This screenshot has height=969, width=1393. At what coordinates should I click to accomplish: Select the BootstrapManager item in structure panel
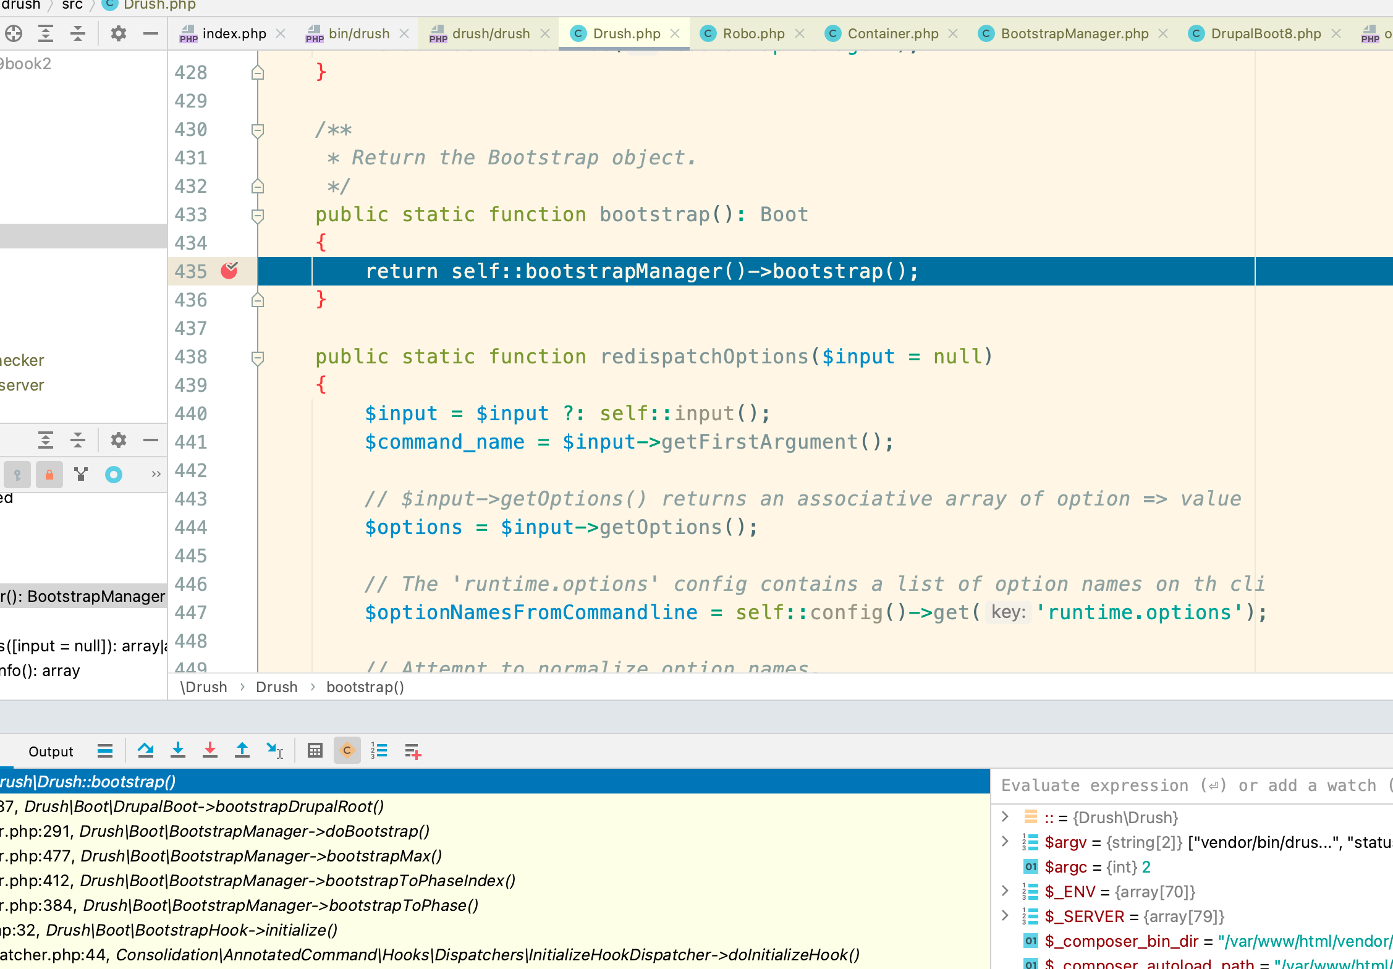coord(83,596)
